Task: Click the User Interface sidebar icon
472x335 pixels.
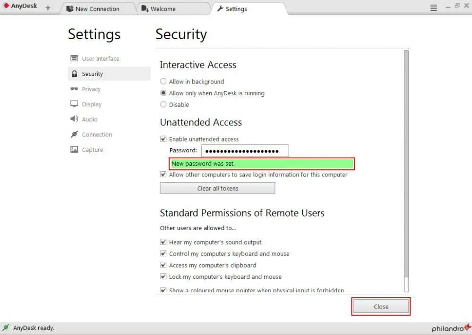Action: [x=74, y=59]
